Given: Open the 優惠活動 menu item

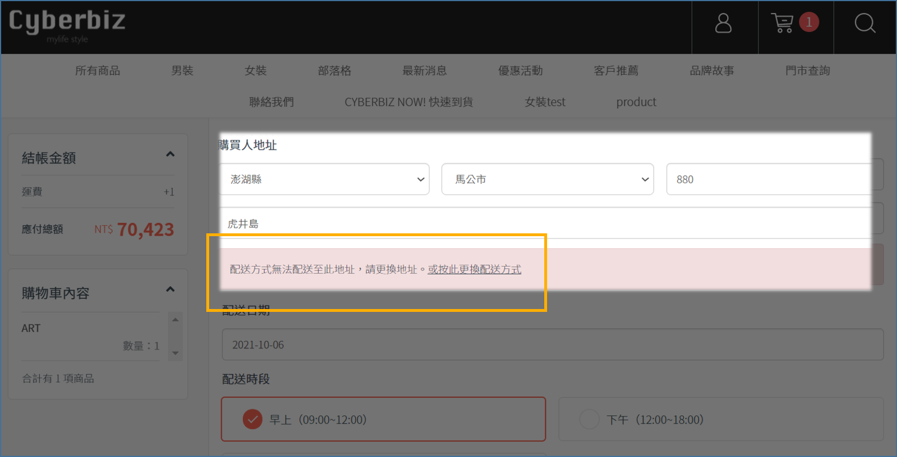Looking at the screenshot, I should (520, 71).
